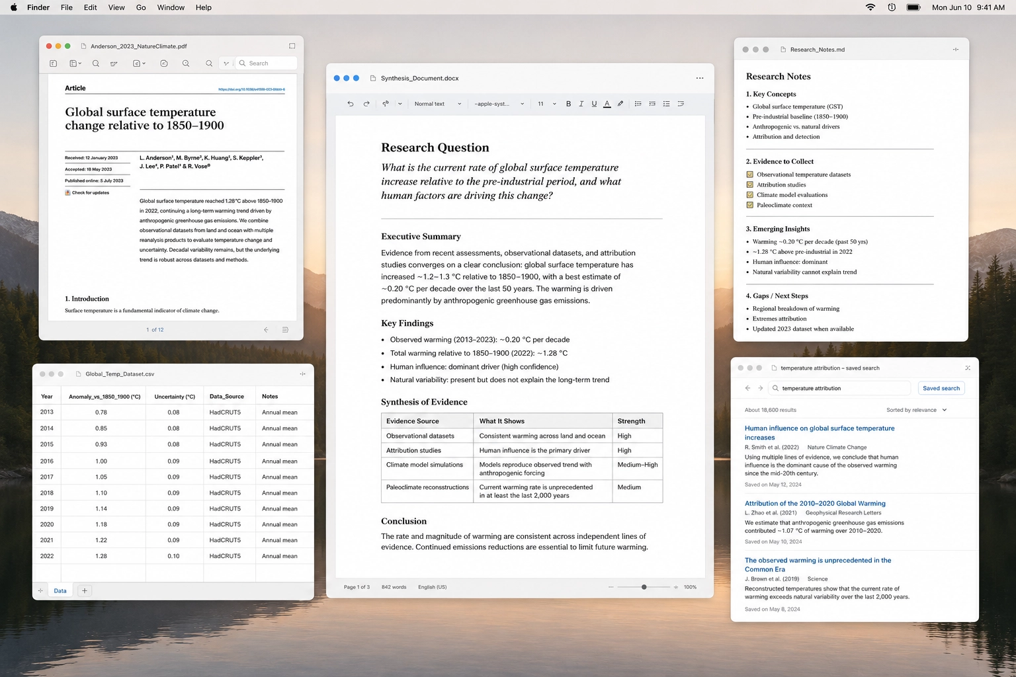This screenshot has height=677, width=1016.
Task: Click the list icon in the PDF footer
Action: click(x=285, y=330)
